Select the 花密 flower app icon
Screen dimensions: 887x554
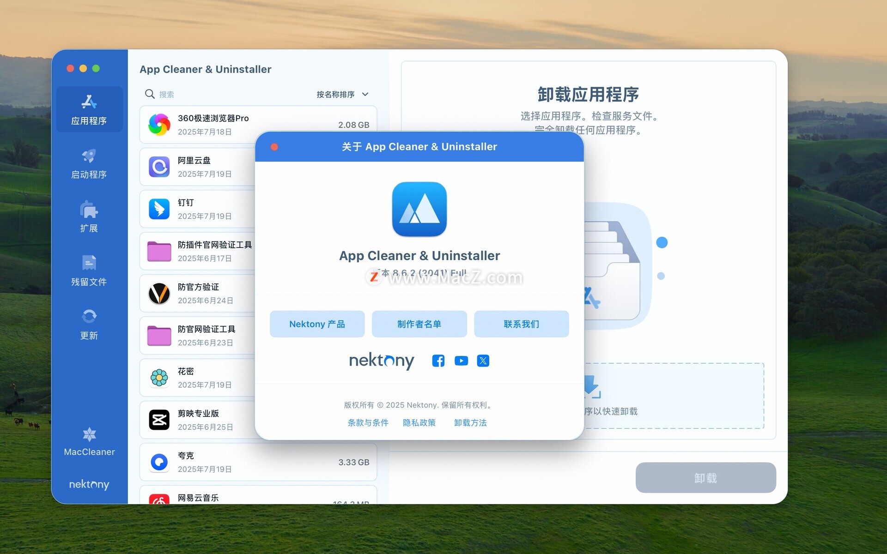click(159, 378)
